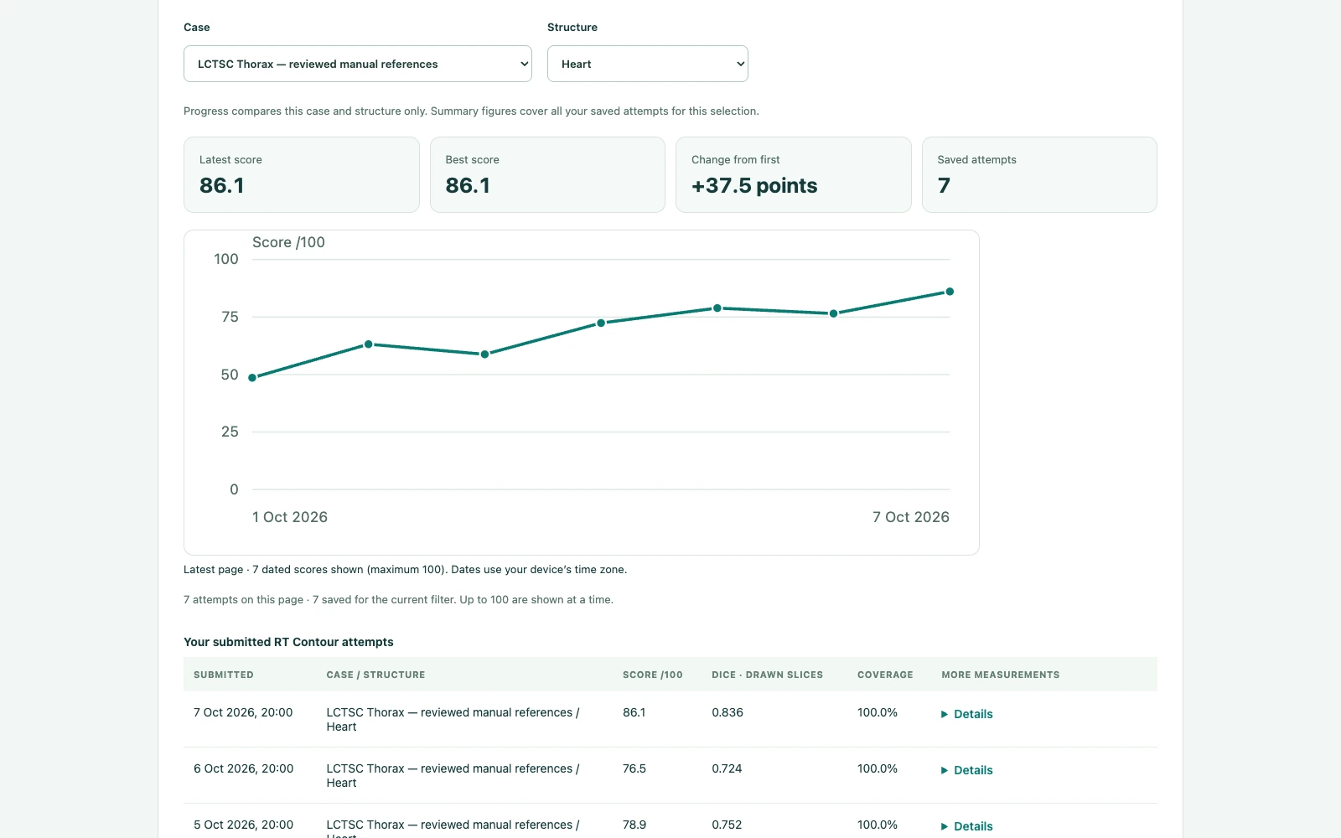1341x838 pixels.
Task: Click the Latest score card
Action: 302,174
